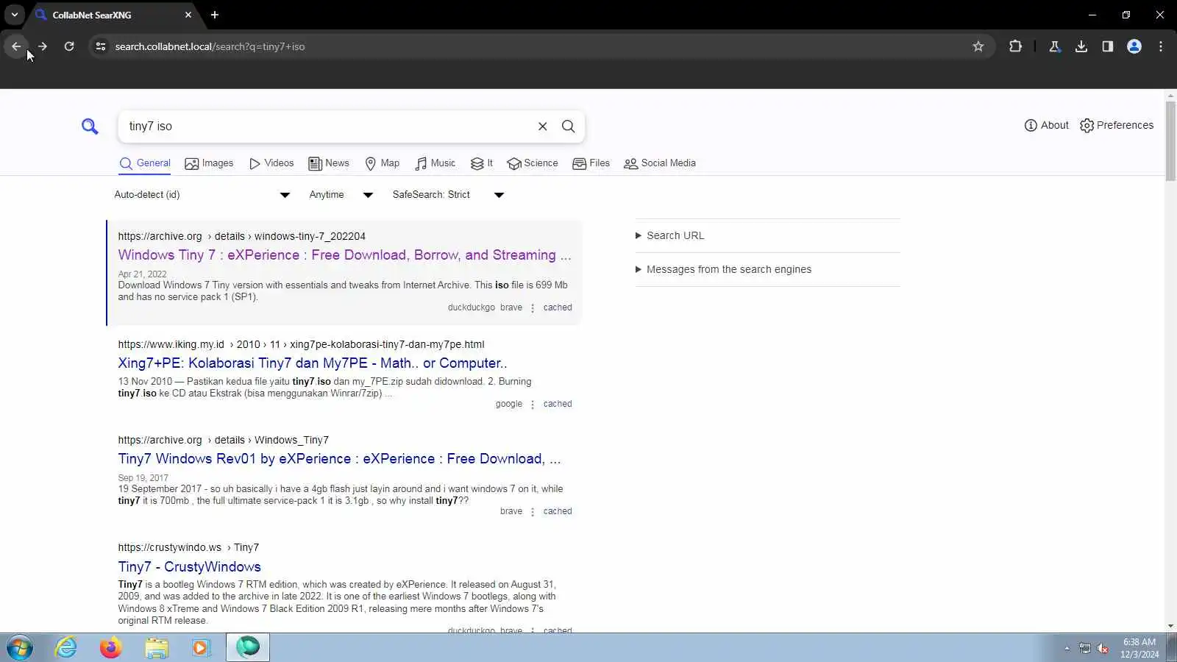Screen dimensions: 1177x662
Task: Click the network tray icon
Action: pos(1085,648)
